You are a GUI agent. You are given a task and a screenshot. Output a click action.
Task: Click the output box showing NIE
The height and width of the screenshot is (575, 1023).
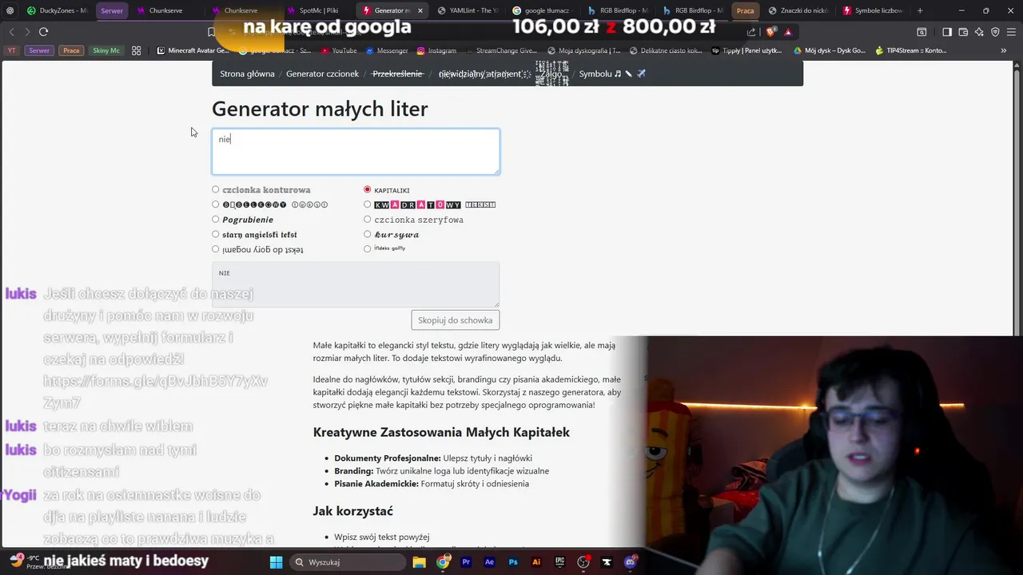[x=356, y=284]
